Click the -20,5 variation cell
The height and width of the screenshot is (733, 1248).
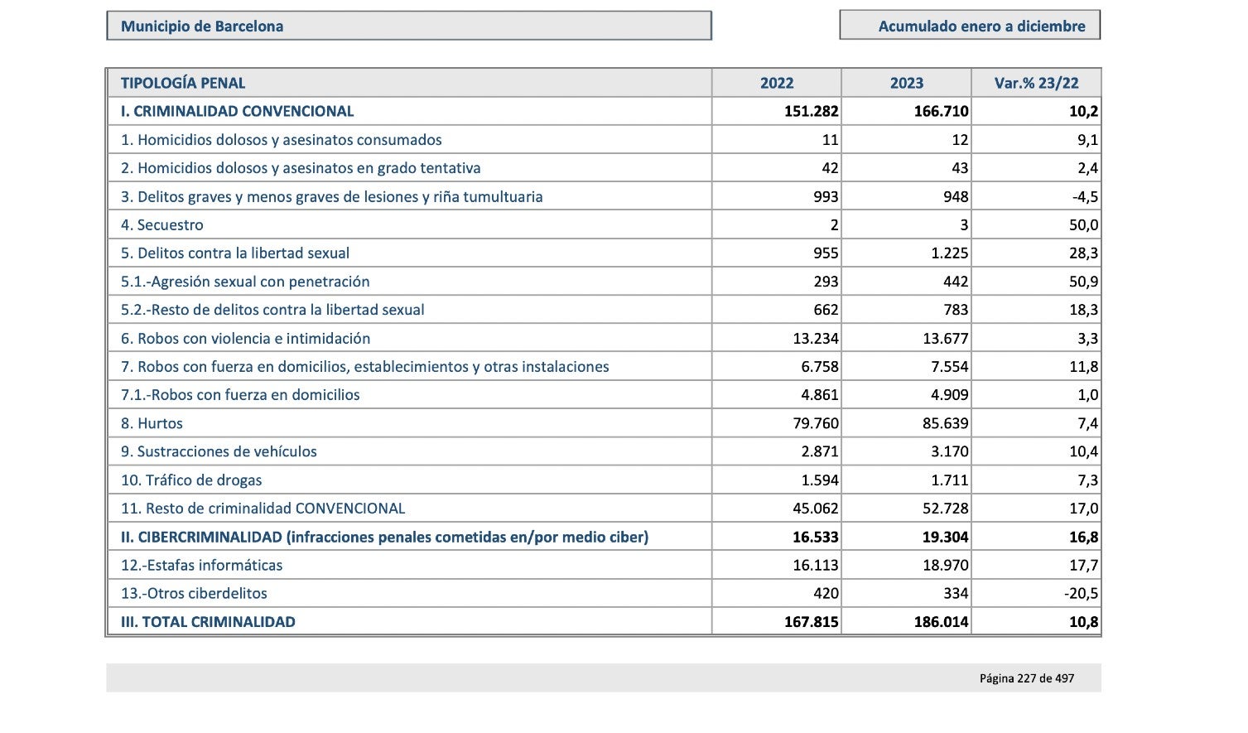coord(1081,593)
